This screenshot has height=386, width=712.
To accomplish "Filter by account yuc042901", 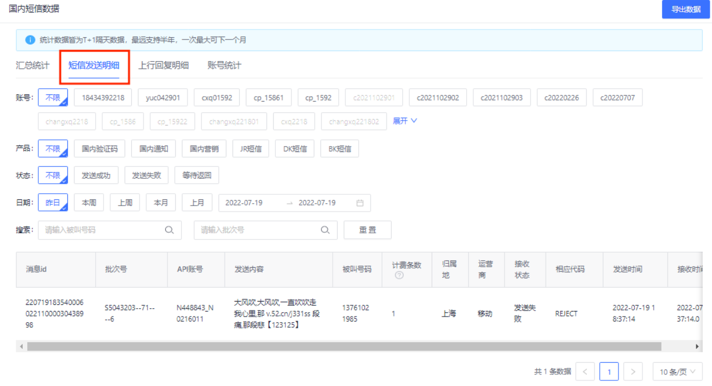I will 163,98.
